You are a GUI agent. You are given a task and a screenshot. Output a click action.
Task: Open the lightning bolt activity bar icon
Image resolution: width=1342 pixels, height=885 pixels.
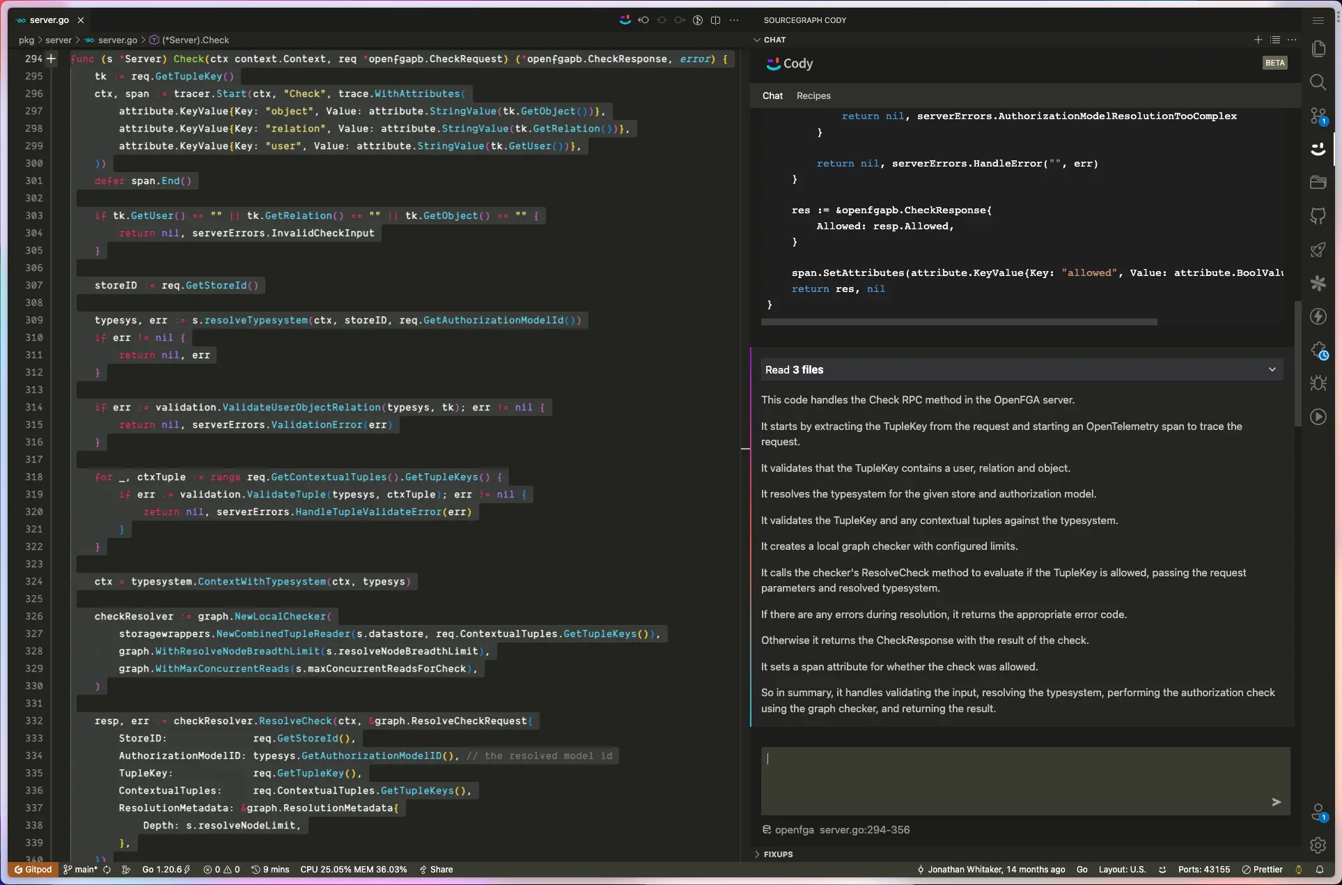tap(1318, 316)
